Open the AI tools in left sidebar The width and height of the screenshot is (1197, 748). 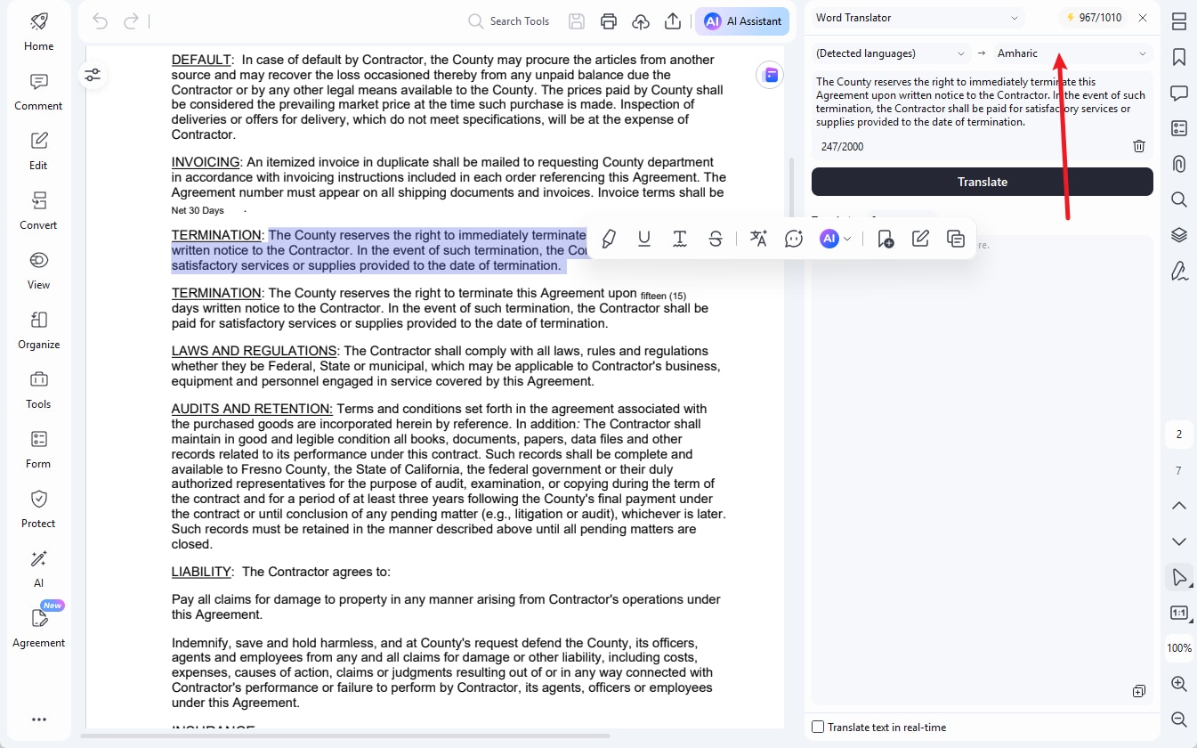point(38,570)
